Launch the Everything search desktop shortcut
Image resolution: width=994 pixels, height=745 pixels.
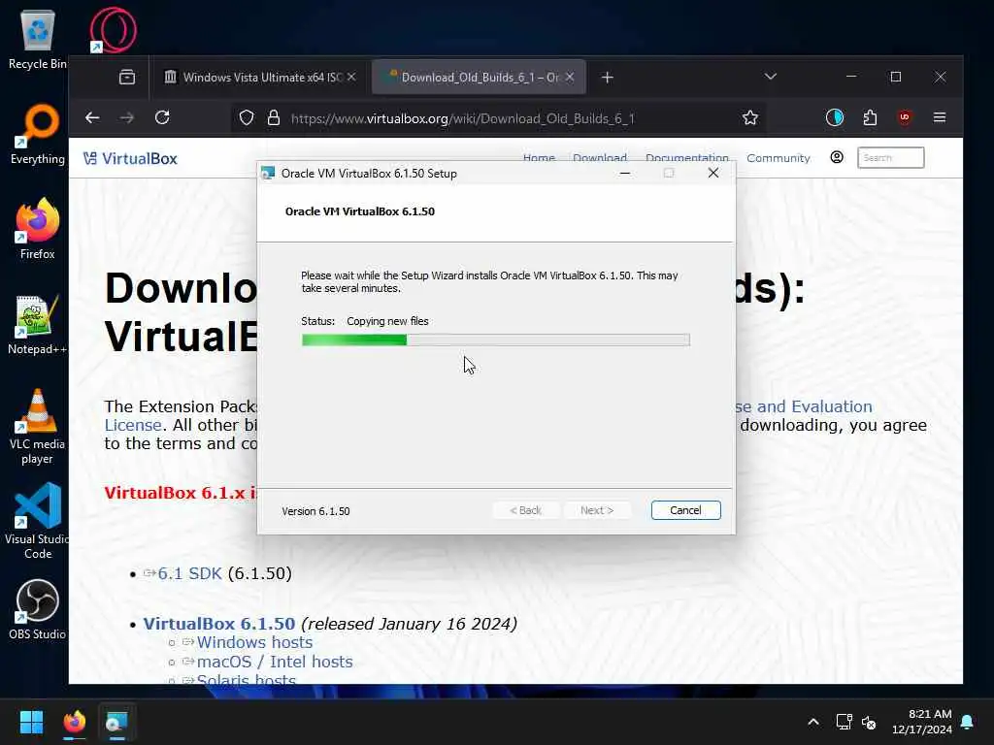pyautogui.click(x=38, y=134)
